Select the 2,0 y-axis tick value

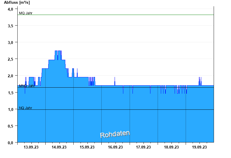click(x=11, y=76)
